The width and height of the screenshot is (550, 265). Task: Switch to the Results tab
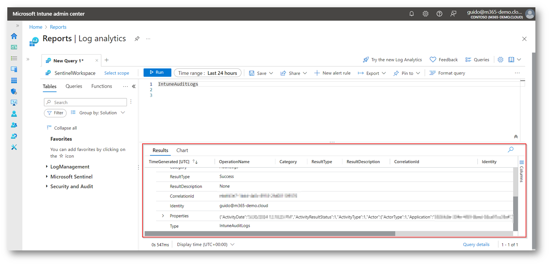[160, 150]
